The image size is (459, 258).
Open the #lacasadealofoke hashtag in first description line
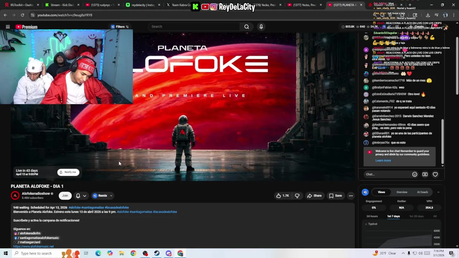pyautogui.click(x=117, y=207)
